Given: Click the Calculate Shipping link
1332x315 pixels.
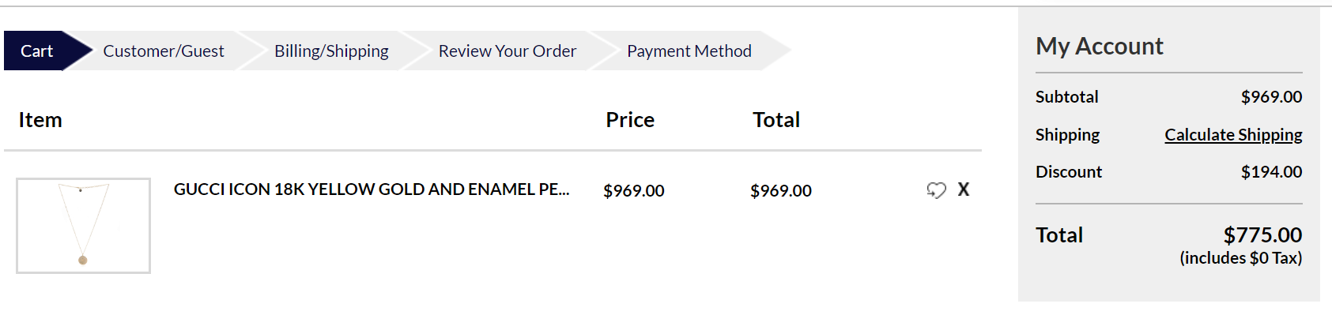Looking at the screenshot, I should coord(1233,135).
